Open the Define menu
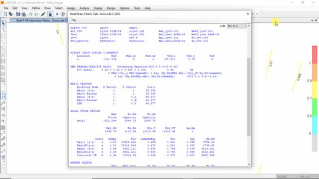The height and width of the screenshot is (179, 319). (x=36, y=8)
